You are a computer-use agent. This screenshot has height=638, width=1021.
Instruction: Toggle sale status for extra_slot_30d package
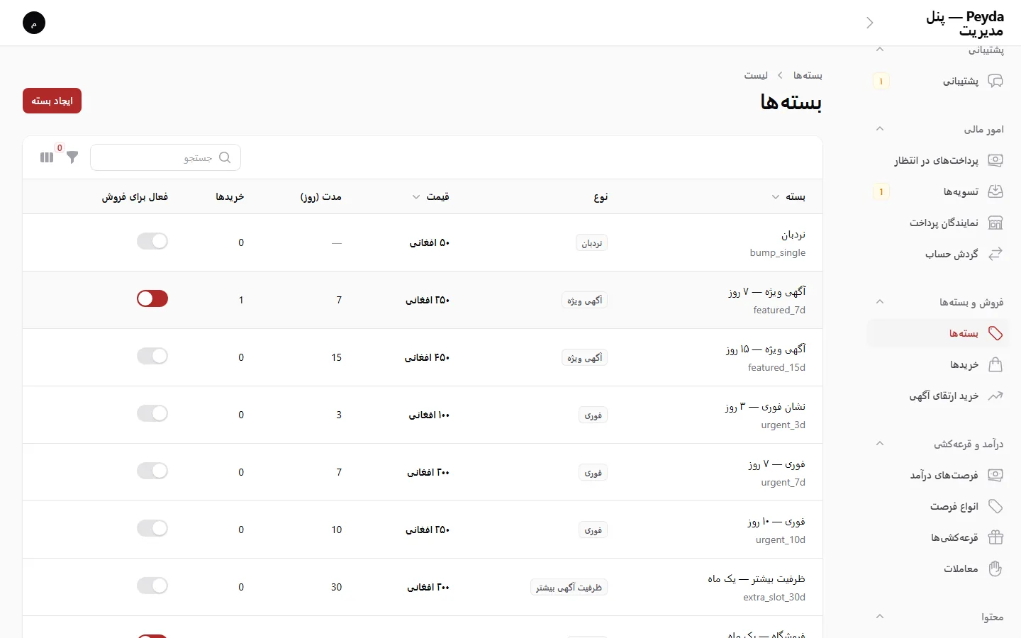[x=152, y=586]
